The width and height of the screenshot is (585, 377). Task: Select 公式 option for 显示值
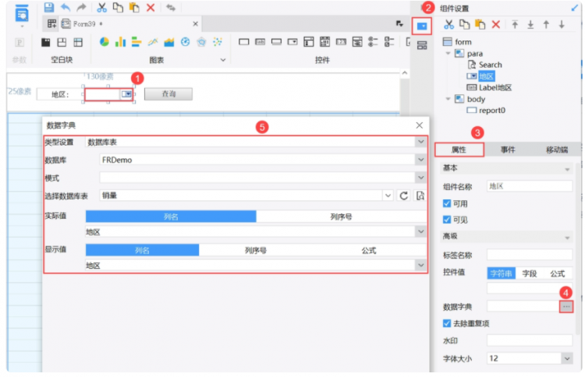[x=369, y=250]
